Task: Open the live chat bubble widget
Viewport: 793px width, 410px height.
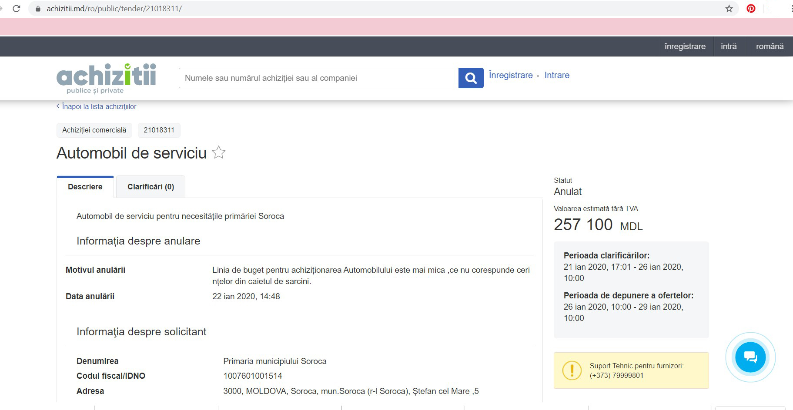Action: coord(750,357)
